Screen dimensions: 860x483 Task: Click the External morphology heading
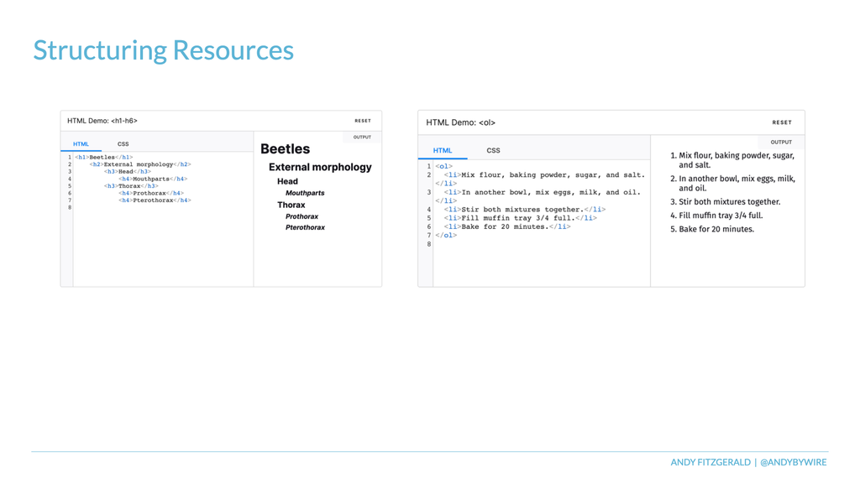(320, 167)
